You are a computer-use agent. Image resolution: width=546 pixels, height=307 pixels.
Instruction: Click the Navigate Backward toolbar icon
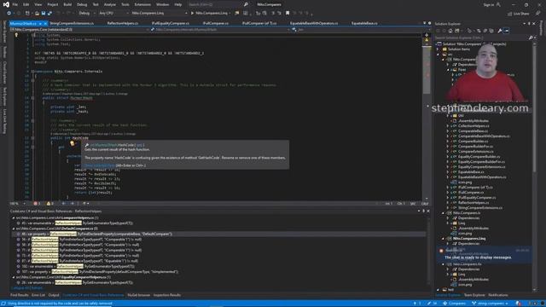point(9,14)
